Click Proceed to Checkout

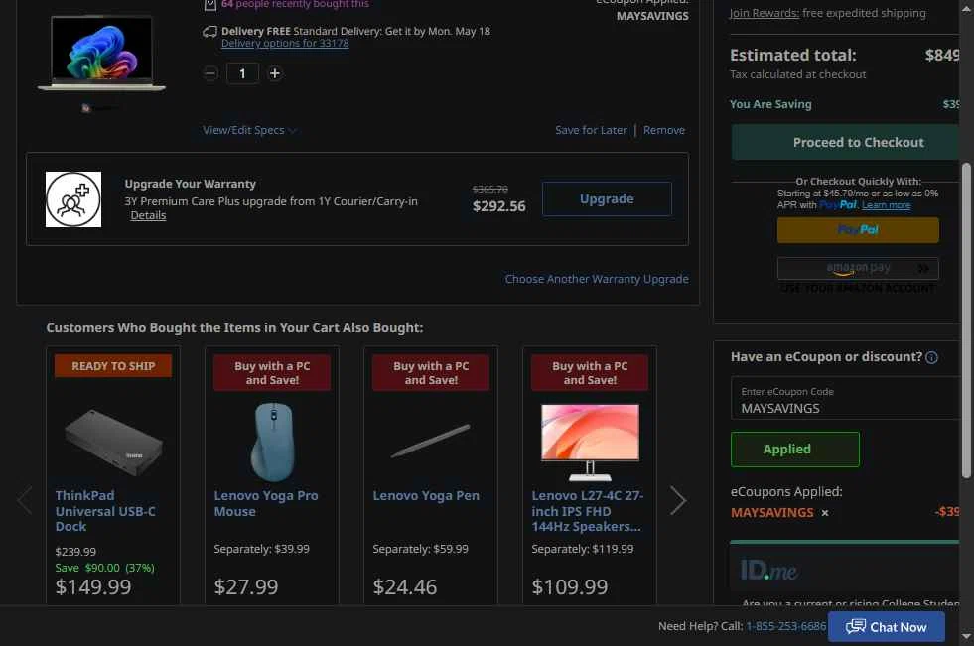(x=845, y=142)
